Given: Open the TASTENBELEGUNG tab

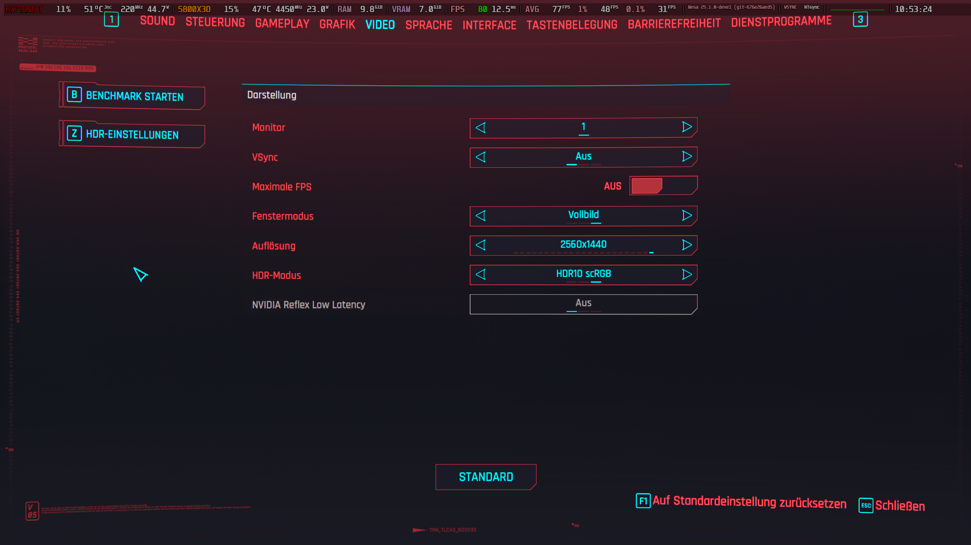Looking at the screenshot, I should 572,25.
